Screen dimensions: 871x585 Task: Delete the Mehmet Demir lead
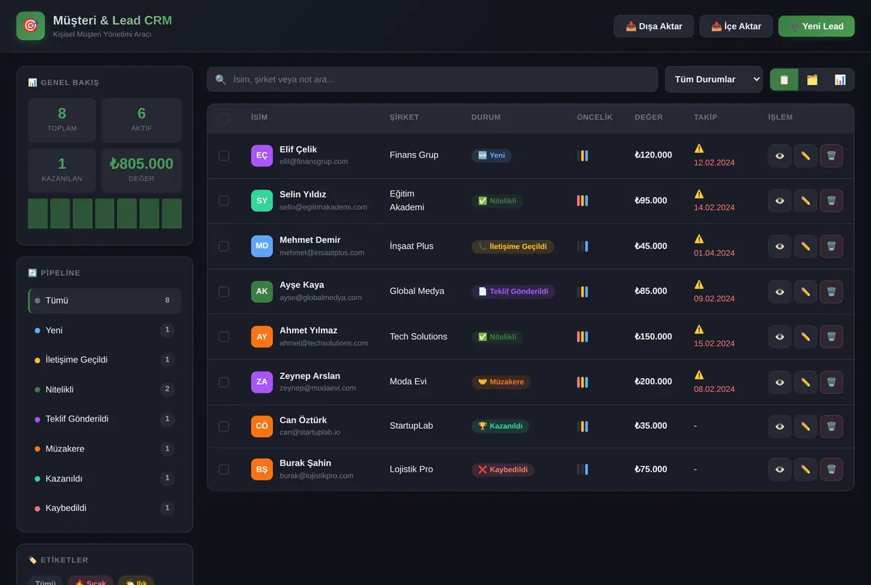click(x=832, y=246)
